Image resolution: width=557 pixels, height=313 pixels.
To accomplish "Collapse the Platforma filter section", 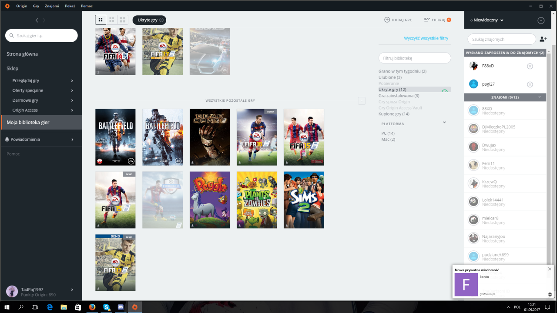I will pyautogui.click(x=444, y=123).
